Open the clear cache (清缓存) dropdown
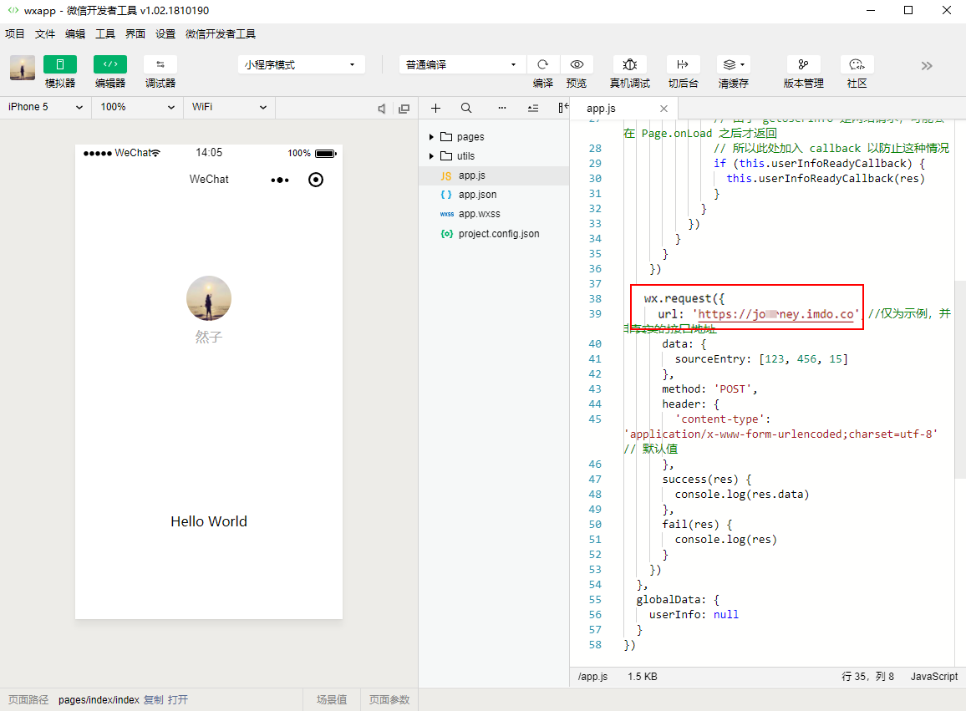This screenshot has height=711, width=966. click(x=733, y=64)
